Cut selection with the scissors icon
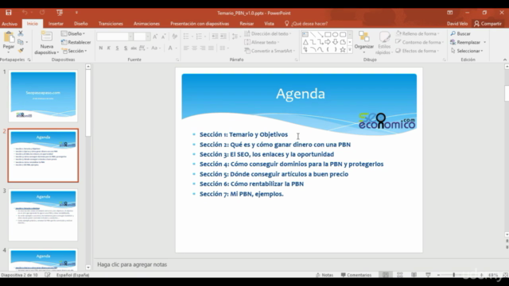The image size is (509, 286). coord(21,33)
